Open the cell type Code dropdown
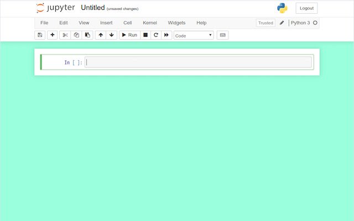354x221 pixels. coord(194,35)
